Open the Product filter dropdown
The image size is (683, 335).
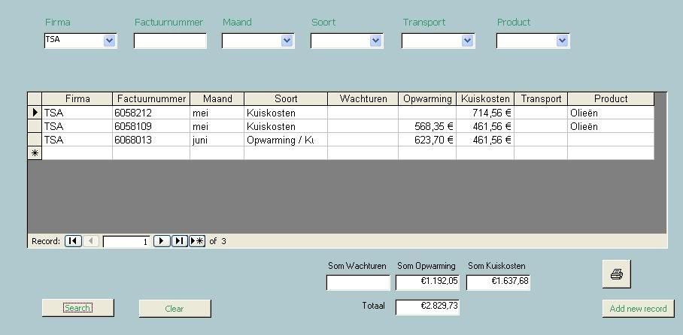[x=562, y=41]
